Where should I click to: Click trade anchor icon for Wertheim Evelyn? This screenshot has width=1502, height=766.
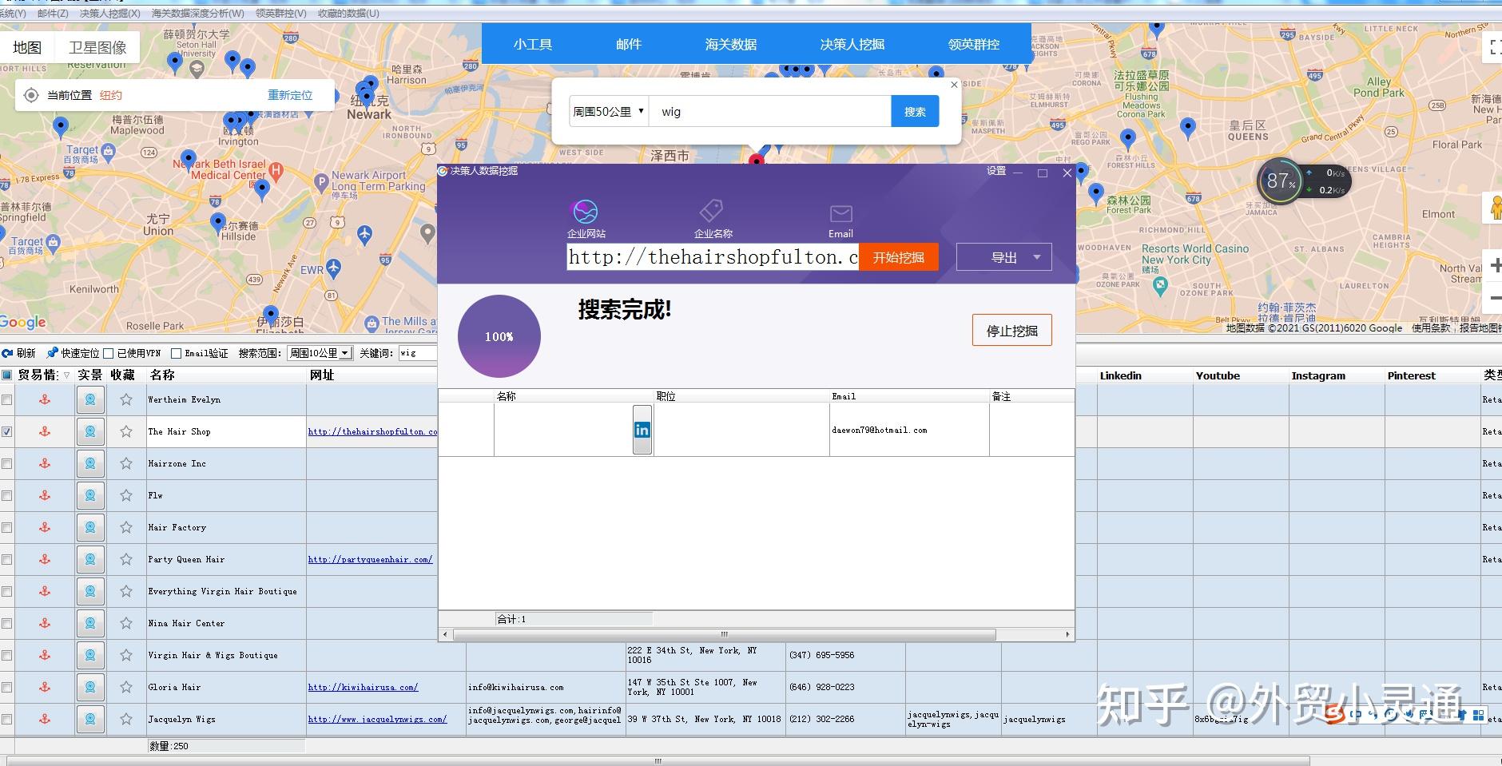point(45,399)
